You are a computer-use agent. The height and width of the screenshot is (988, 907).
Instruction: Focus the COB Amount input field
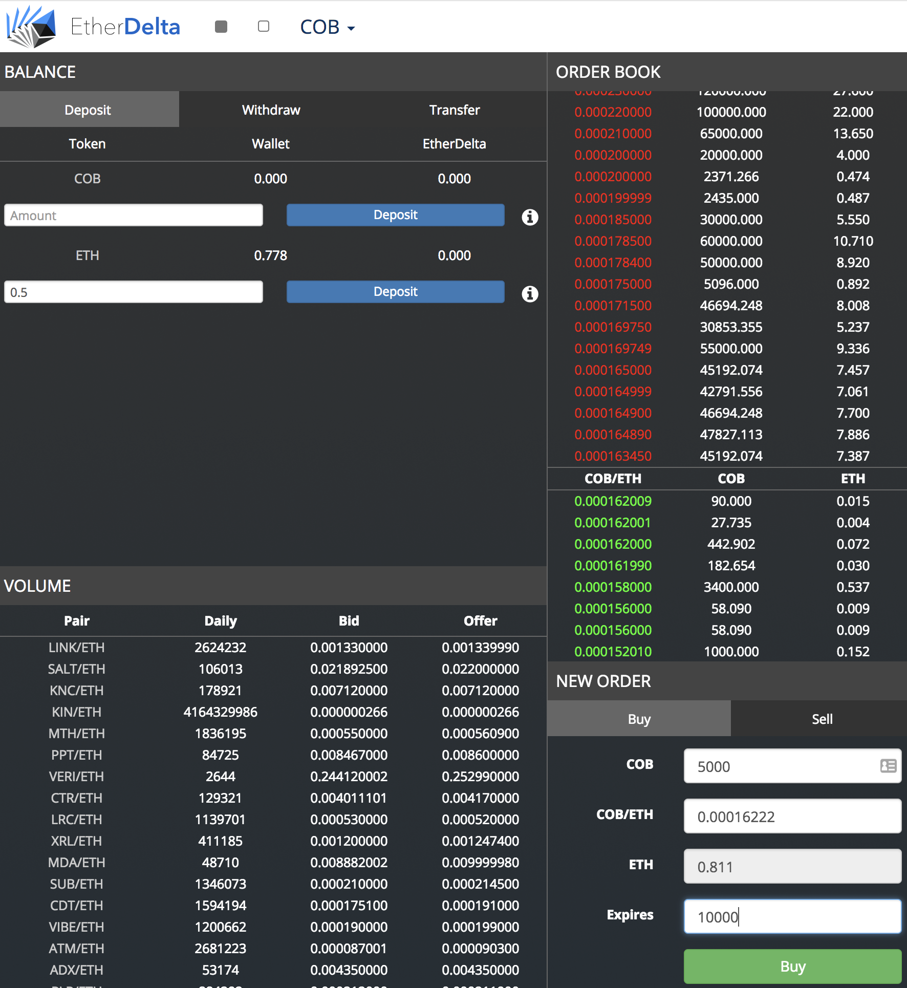coord(134,215)
